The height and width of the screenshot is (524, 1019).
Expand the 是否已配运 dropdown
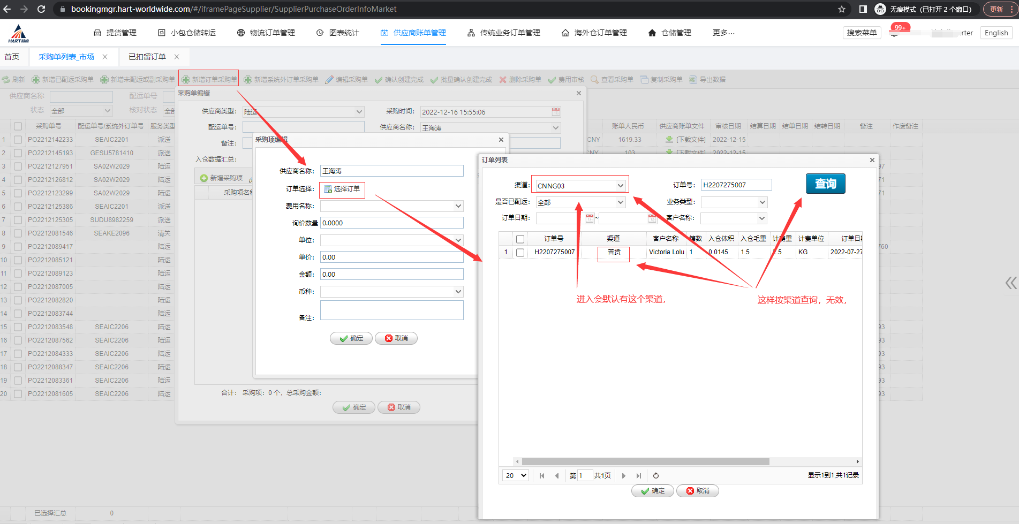580,202
